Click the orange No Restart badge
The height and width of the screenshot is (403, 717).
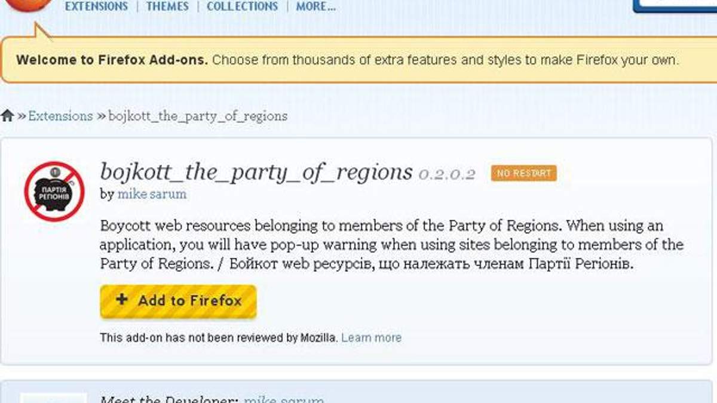(x=524, y=173)
